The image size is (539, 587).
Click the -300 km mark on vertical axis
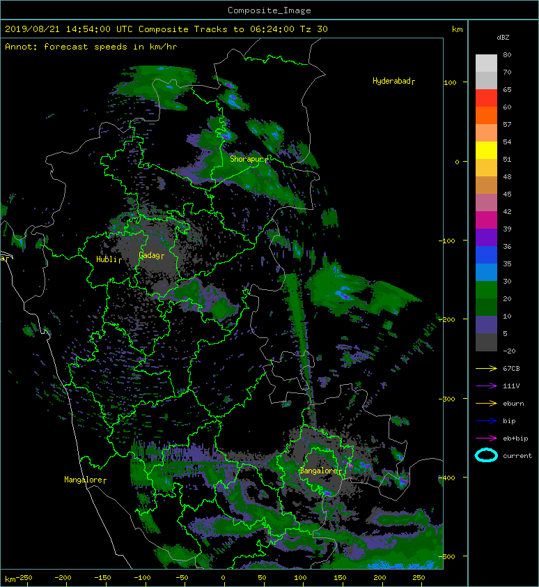coord(446,399)
